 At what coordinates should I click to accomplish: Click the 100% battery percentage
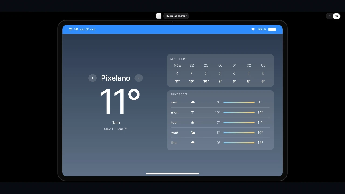(262, 29)
